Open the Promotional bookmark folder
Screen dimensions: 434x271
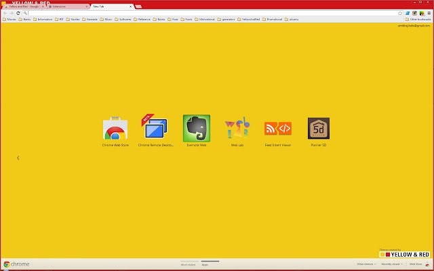pyautogui.click(x=273, y=20)
